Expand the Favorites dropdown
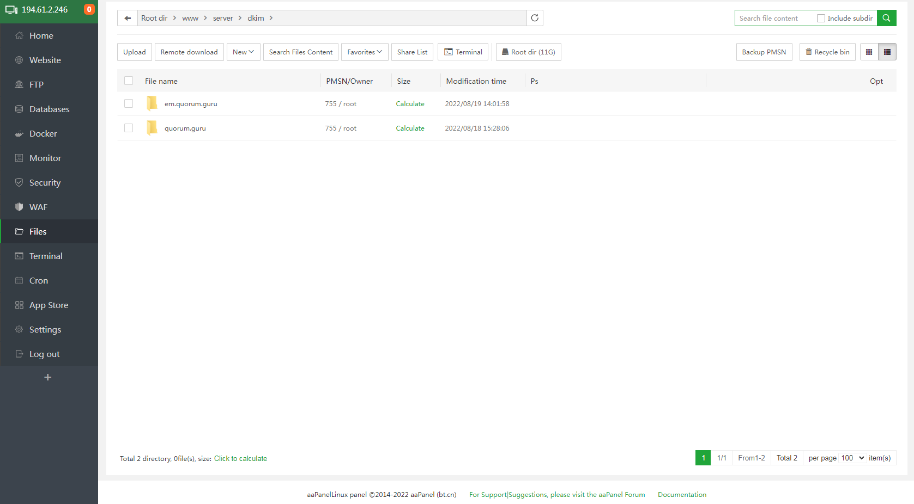914x504 pixels. (365, 52)
